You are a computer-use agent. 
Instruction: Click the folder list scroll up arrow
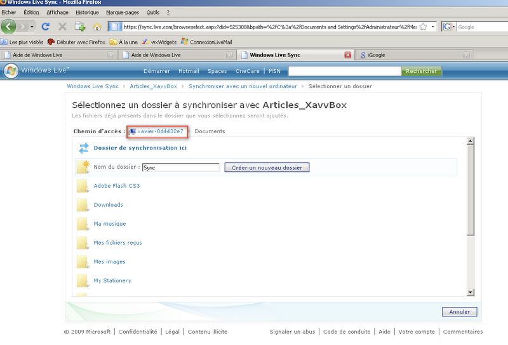pyautogui.click(x=471, y=140)
